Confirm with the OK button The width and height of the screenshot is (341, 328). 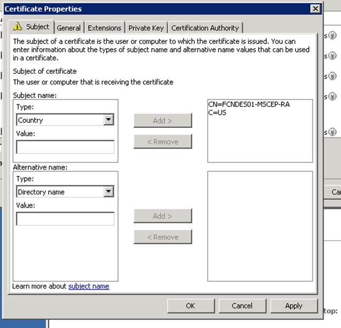coord(191,306)
